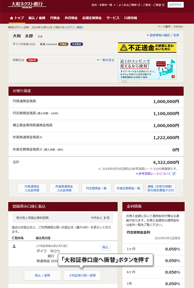Click the 合計 amount 4,322,000円

pos(166,162)
